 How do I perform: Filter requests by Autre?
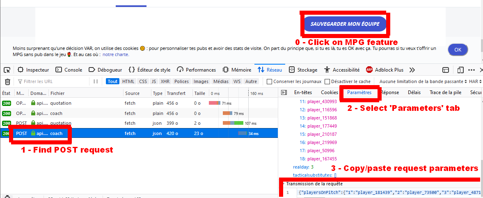[251, 82]
